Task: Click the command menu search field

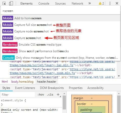Action: [x=60, y=11]
